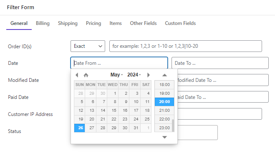Pick May 11 in the calendar
Screen dimensions: 275x155
[x=146, y=102]
